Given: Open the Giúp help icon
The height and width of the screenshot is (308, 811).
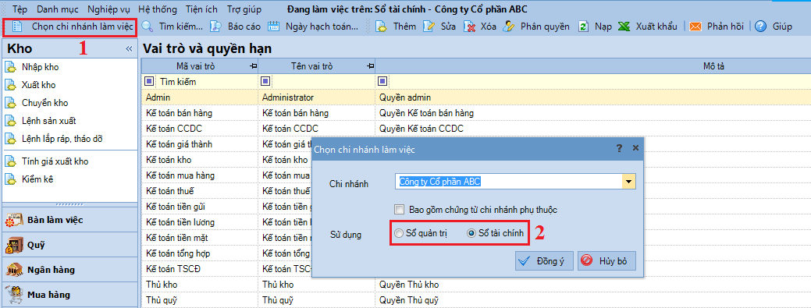Looking at the screenshot, I should pos(760,27).
